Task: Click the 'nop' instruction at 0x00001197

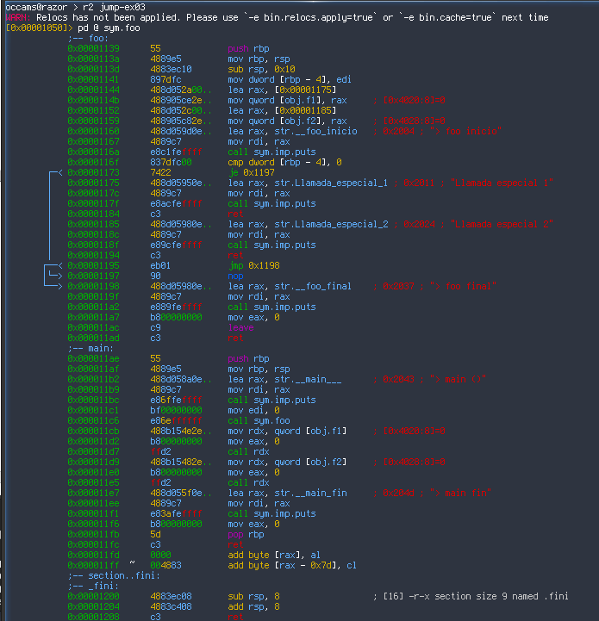Action: coord(235,276)
